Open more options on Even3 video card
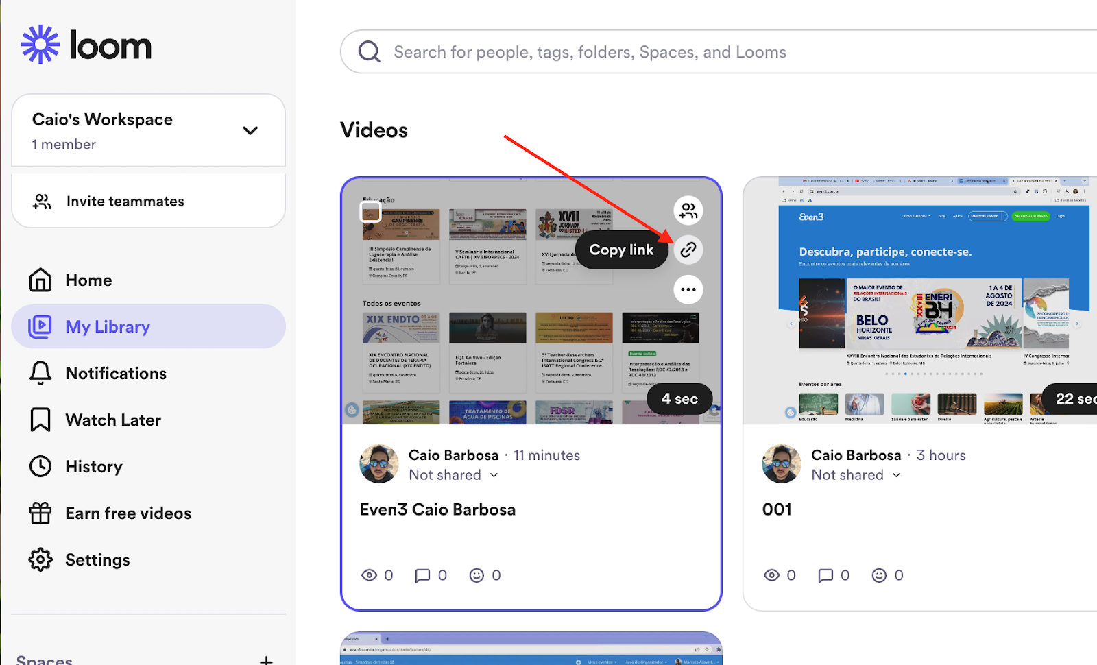This screenshot has height=665, width=1097. tap(688, 289)
